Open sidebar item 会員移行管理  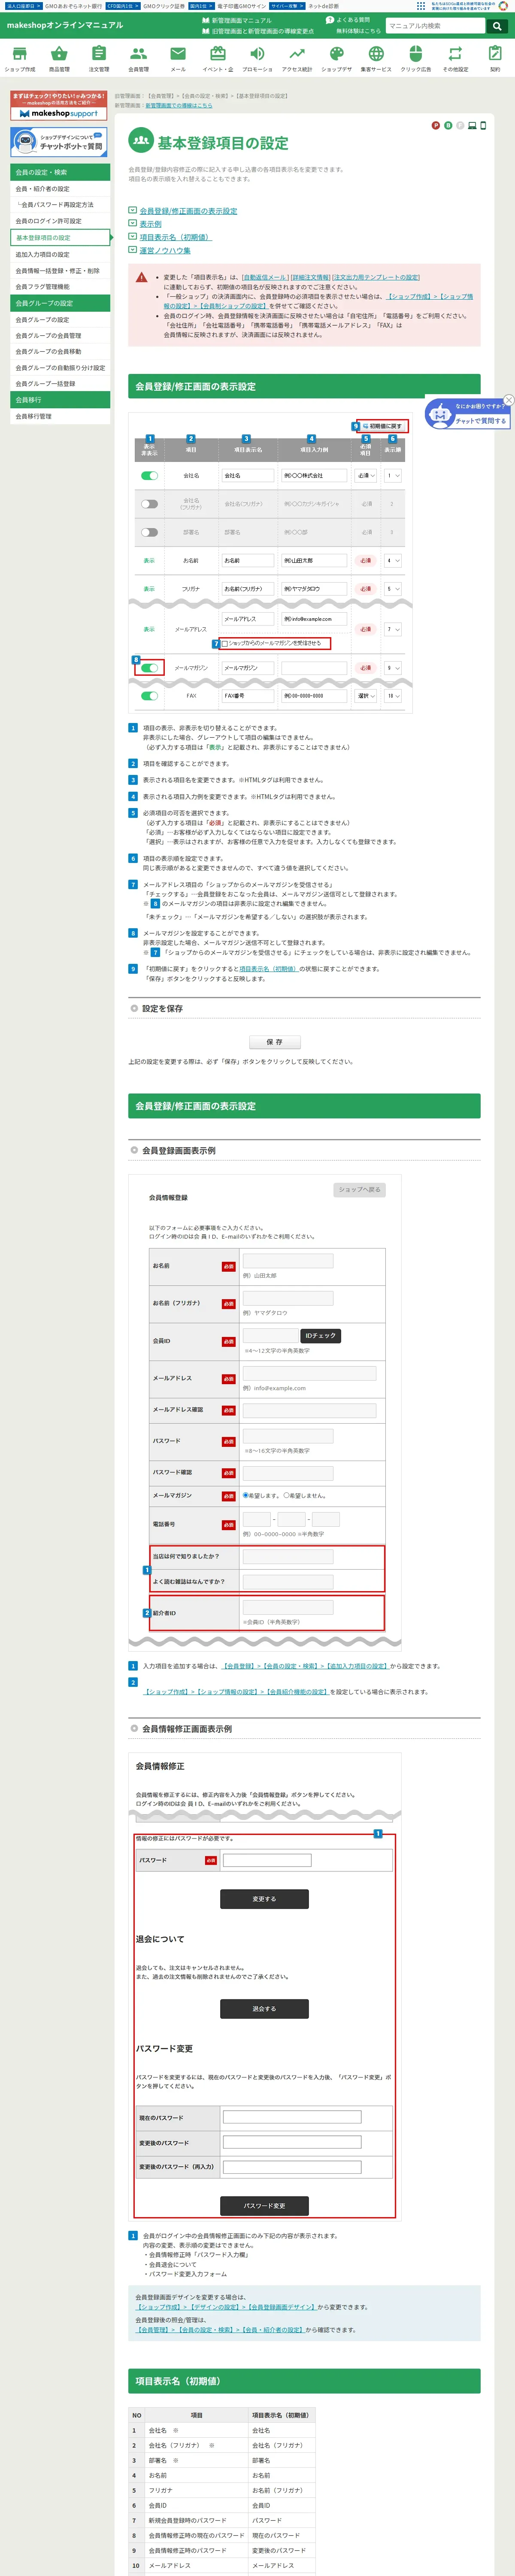click(60, 416)
